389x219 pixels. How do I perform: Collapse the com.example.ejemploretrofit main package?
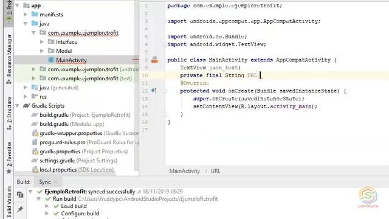(34, 33)
